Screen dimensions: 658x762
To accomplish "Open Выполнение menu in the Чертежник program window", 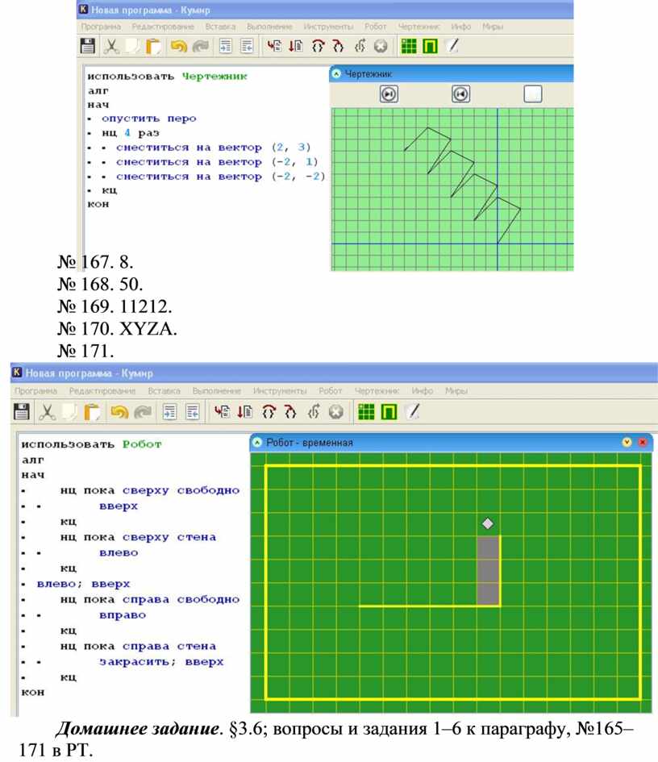I will coord(270,27).
